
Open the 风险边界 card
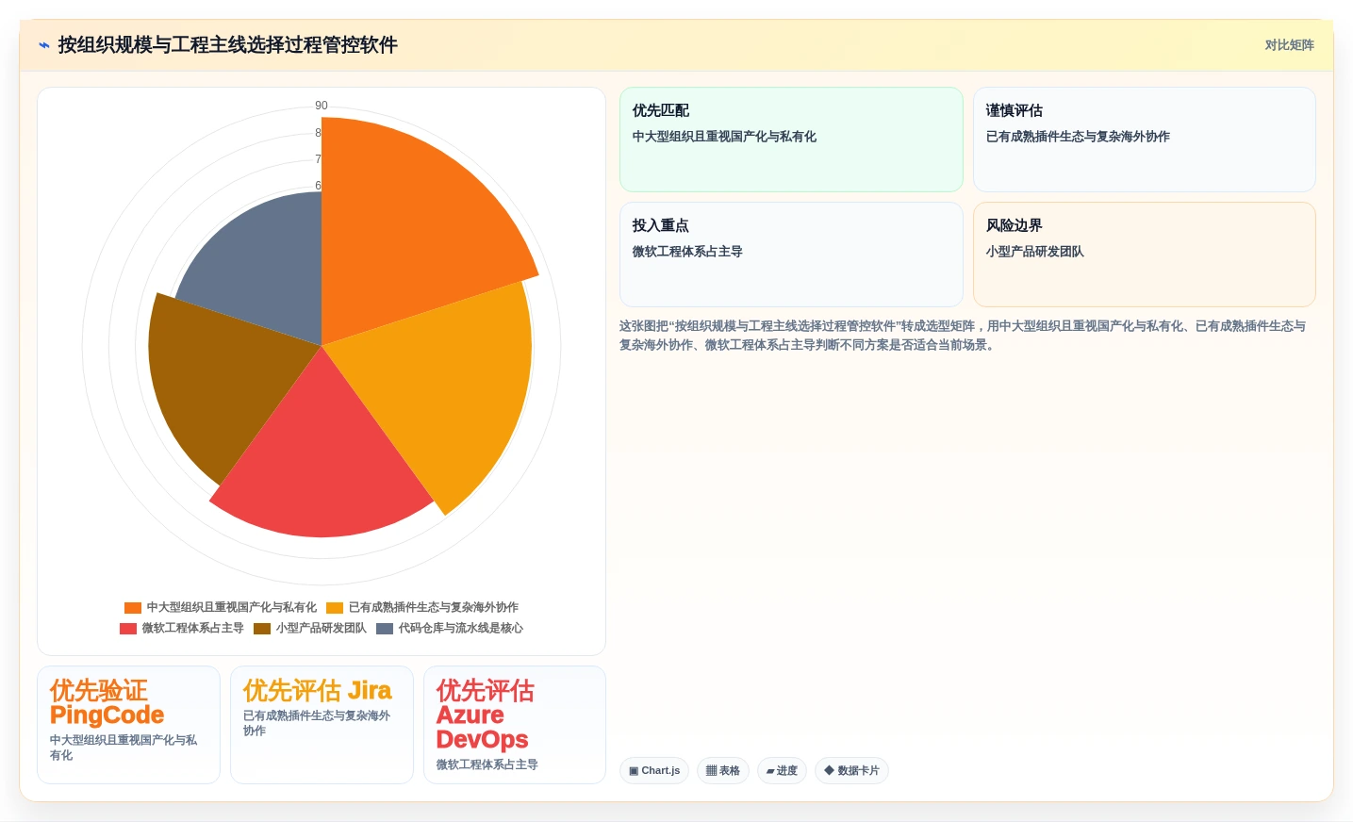(1145, 255)
